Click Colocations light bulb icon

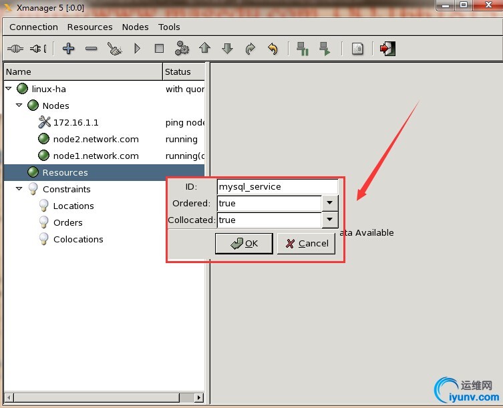coord(43,238)
